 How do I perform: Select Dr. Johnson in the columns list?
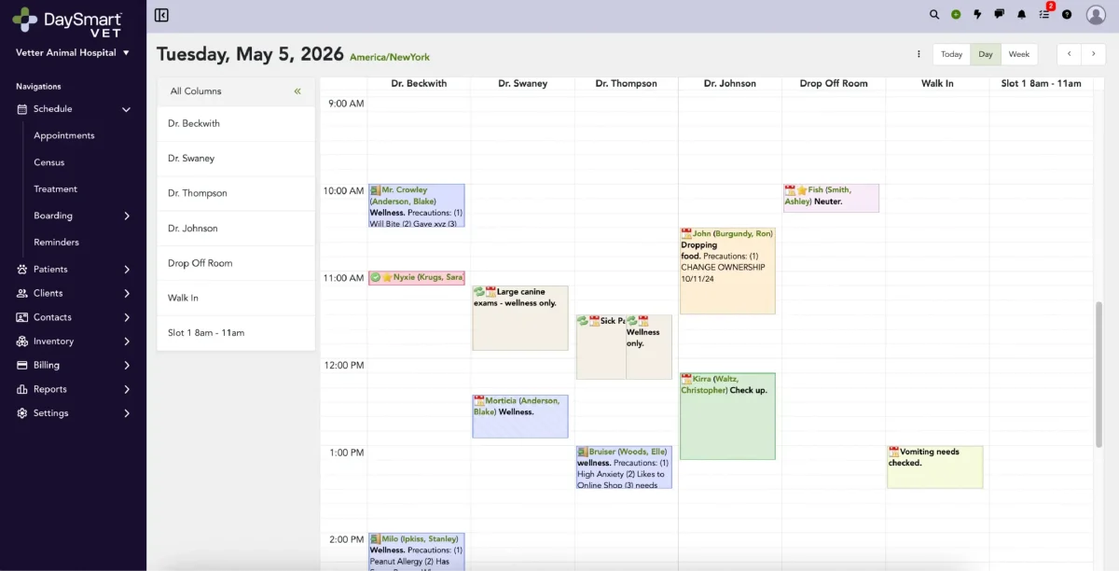click(236, 229)
